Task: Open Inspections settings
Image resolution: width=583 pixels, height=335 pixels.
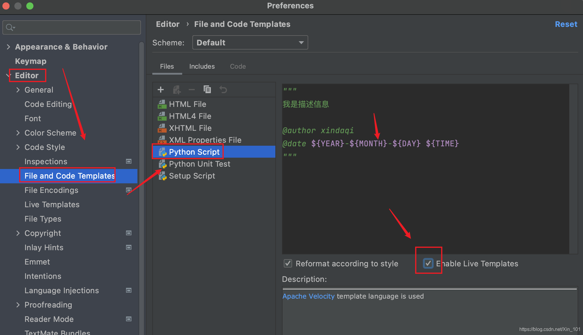Action: pyautogui.click(x=46, y=162)
